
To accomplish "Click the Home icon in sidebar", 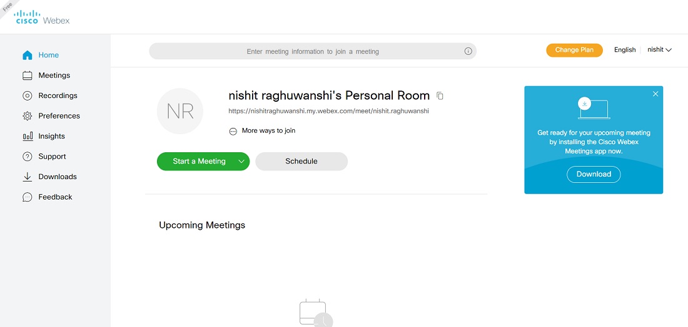I will point(28,55).
